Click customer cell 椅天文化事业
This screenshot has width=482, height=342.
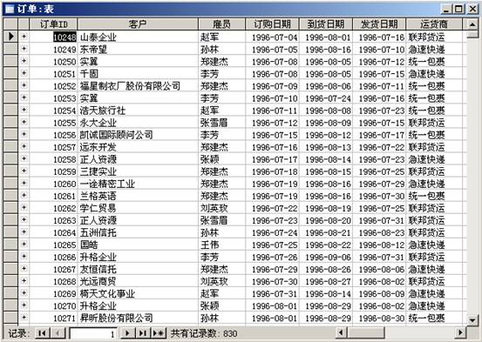click(x=138, y=293)
